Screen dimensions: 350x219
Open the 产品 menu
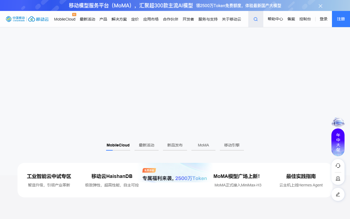click(103, 19)
